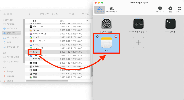The image size is (184, 100).
Task: Click Finder sidebar vertical scrollbar
Action: (24, 41)
